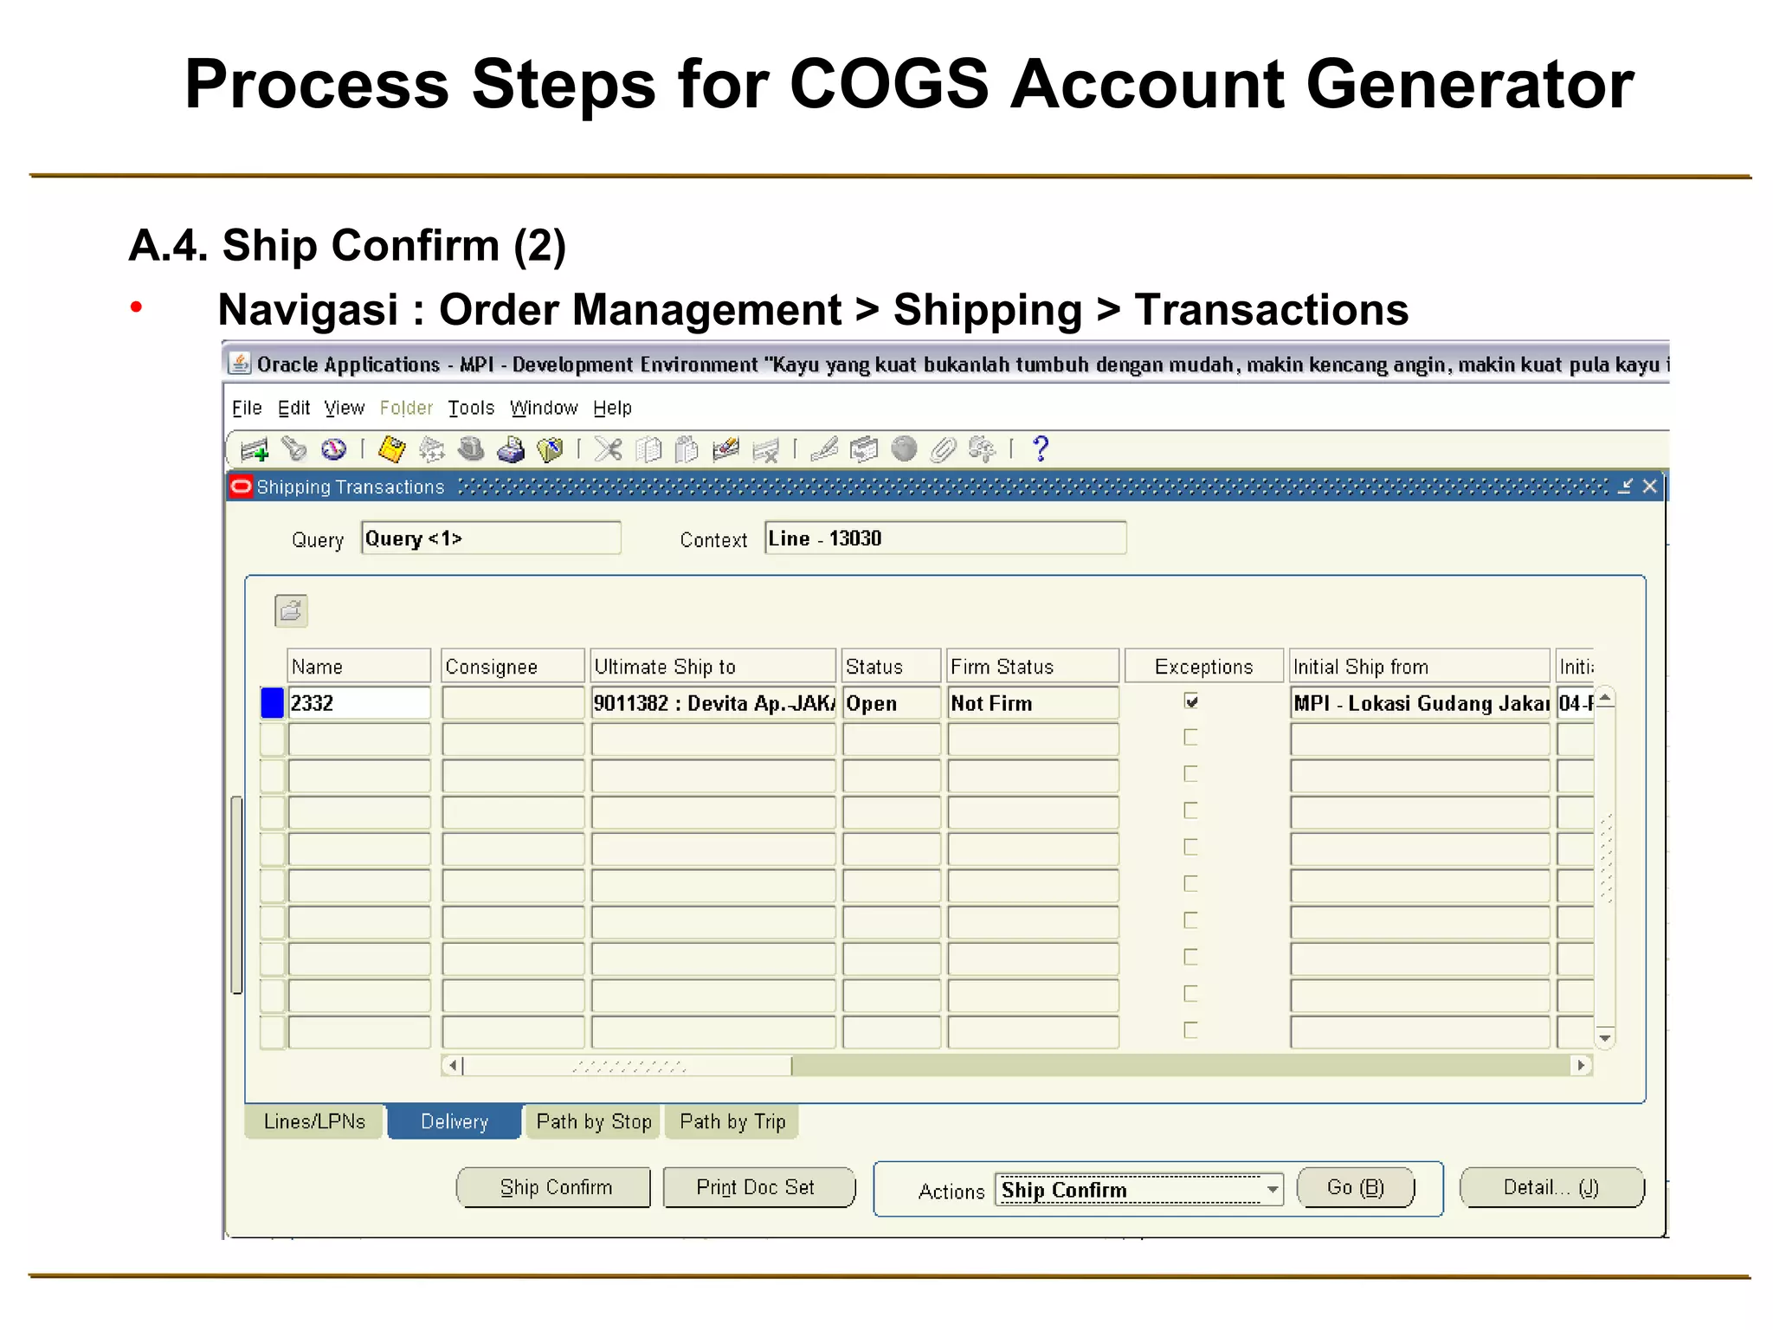Open the Tools menu
1773x1330 pixels.
click(x=471, y=408)
